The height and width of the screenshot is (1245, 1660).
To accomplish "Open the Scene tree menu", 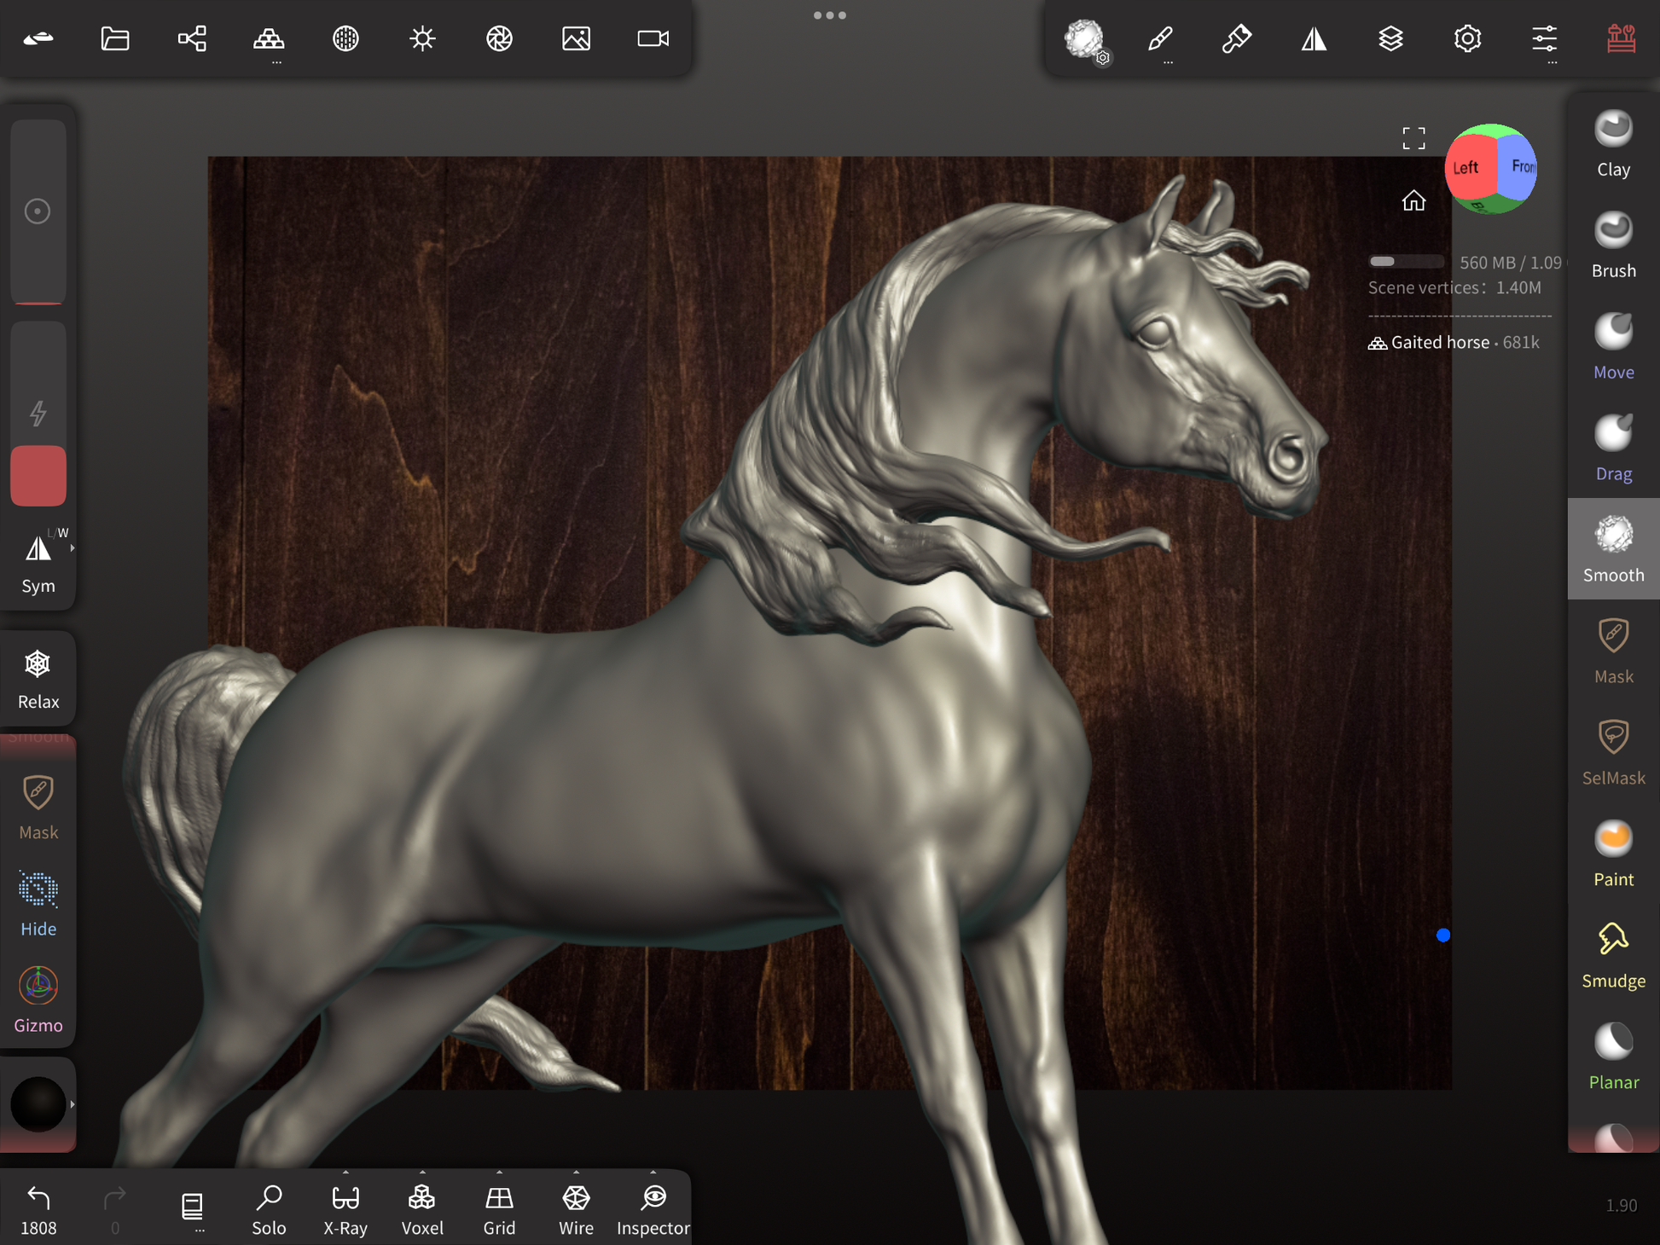I will pos(192,38).
